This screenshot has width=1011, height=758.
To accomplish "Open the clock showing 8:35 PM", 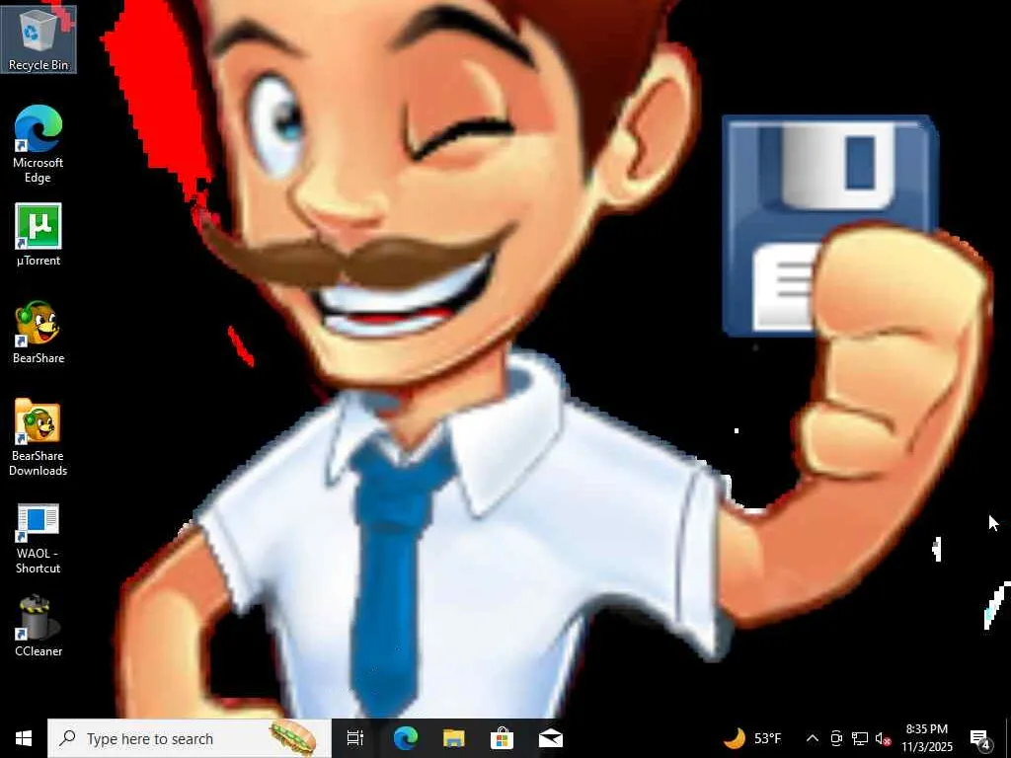I will click(x=927, y=738).
